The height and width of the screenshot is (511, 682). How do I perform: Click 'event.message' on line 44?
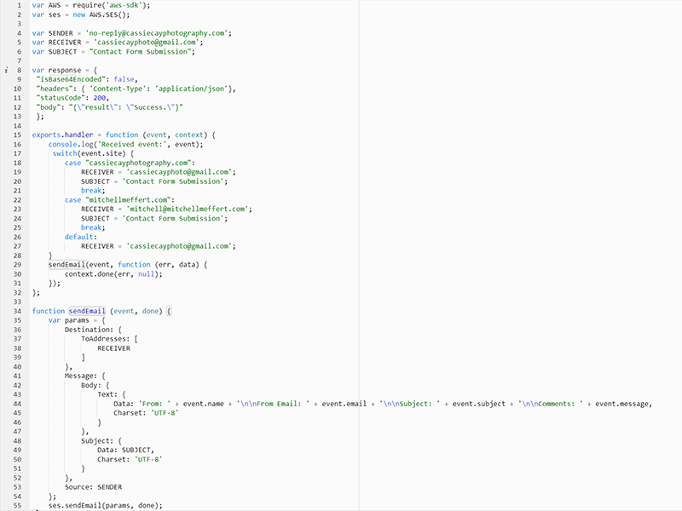coord(622,404)
